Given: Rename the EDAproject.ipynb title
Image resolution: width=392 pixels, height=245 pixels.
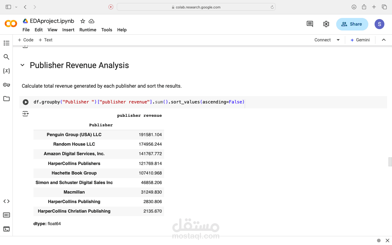Looking at the screenshot, I should coord(52,21).
